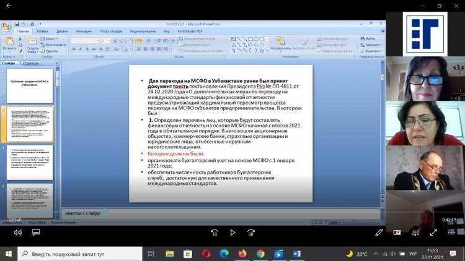
Task: Open Opera browser from the taskbar
Action: point(206,254)
